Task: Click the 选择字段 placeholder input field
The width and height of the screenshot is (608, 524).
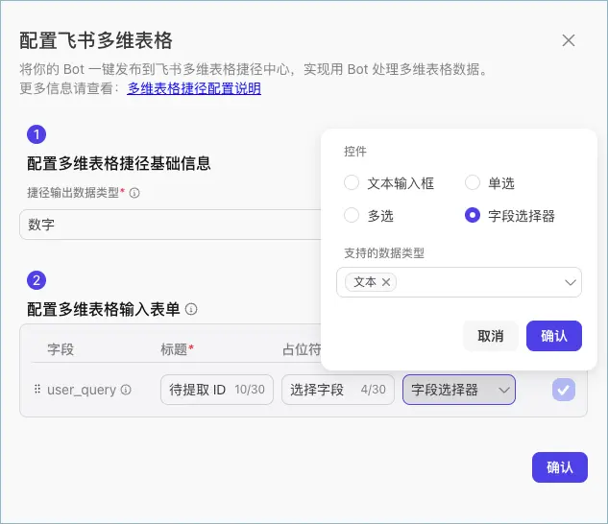Action: (x=338, y=390)
